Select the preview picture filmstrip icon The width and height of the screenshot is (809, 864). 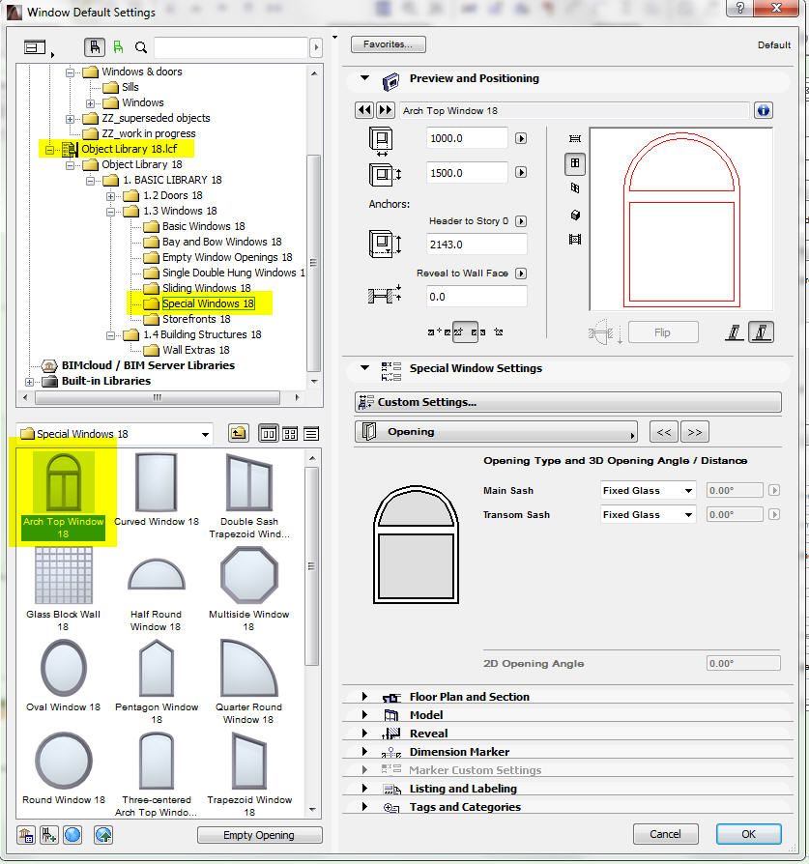tap(575, 239)
